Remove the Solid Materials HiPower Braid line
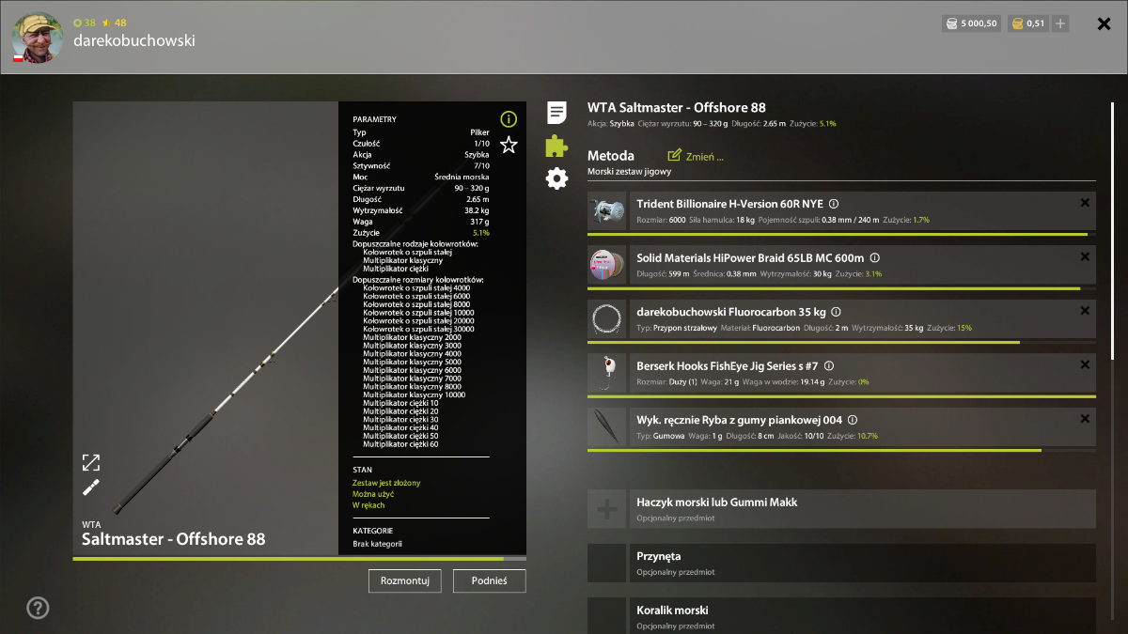Image resolution: width=1128 pixels, height=634 pixels. (x=1085, y=256)
